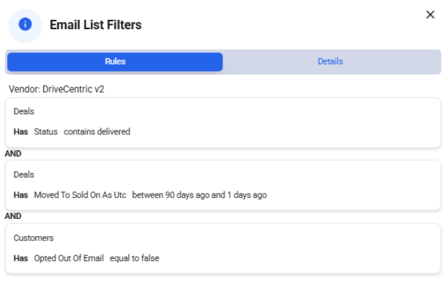
Task: Click the second AND operator label
Action: click(13, 216)
